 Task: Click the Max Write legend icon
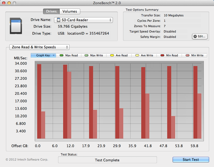click(x=86, y=55)
